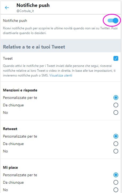Click the Tweet label text beside the checkbox
Screen dimensions: 122x193
(x=8, y=58)
